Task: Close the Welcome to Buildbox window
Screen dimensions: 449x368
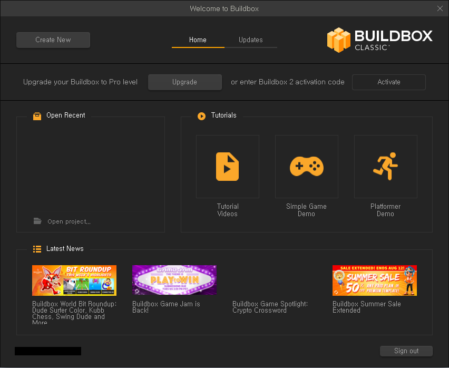Action: (440, 8)
